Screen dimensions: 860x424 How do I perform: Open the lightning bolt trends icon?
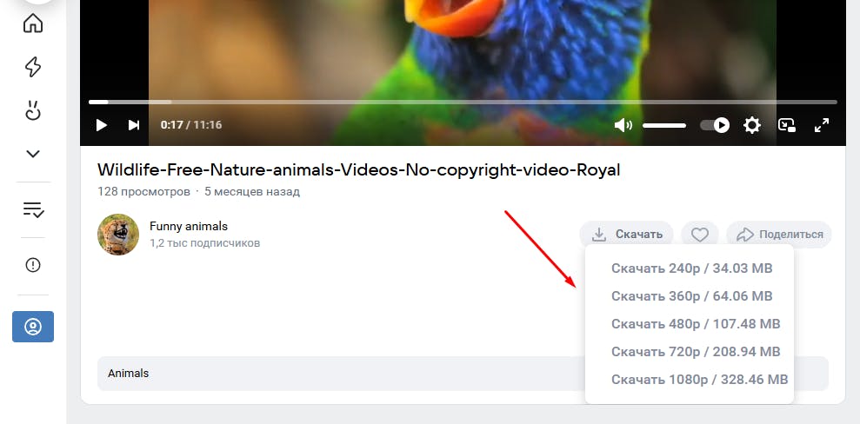click(33, 67)
